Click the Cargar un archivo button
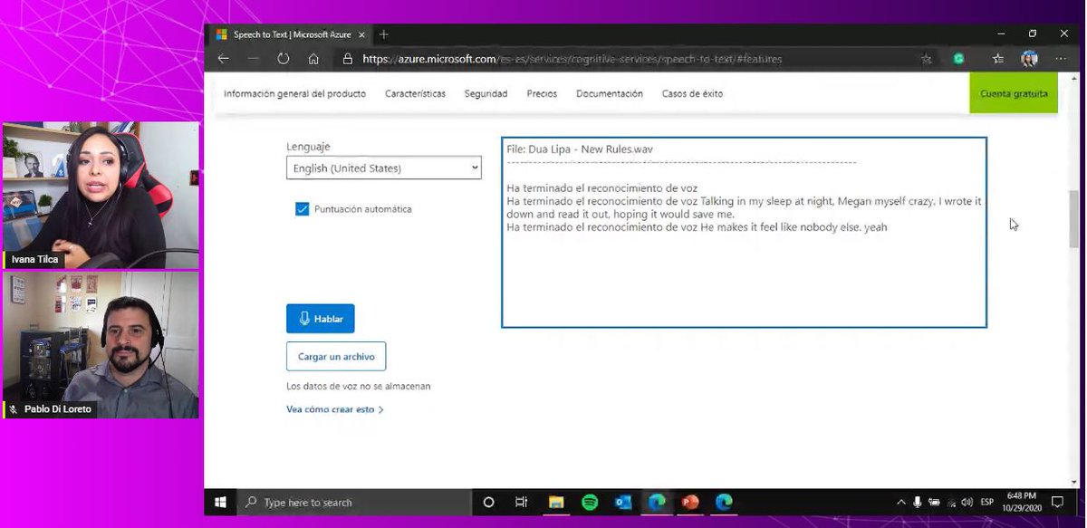The width and height of the screenshot is (1087, 528). 336,357
